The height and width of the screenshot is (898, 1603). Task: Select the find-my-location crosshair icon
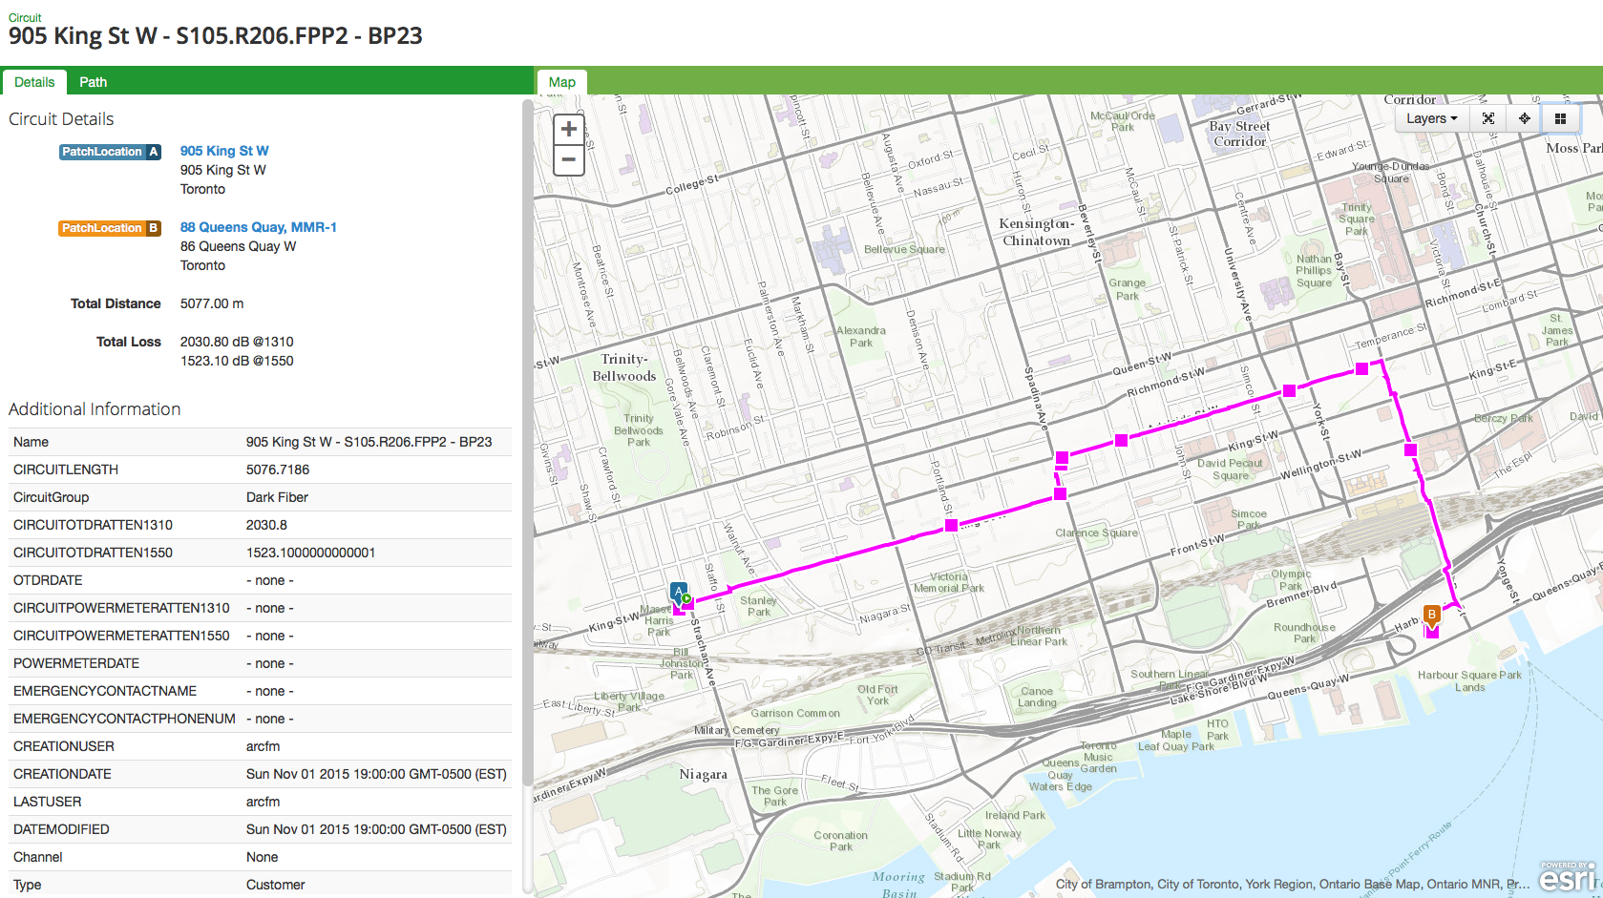coord(1525,118)
